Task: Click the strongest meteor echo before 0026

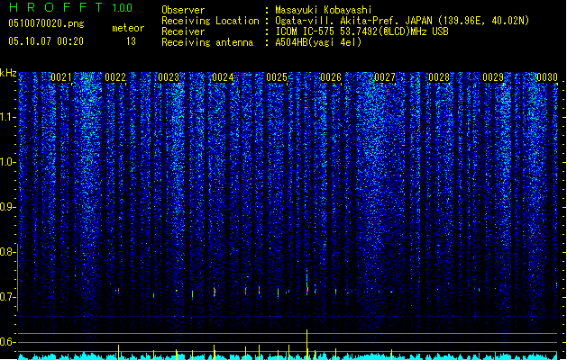Action: coord(307,283)
